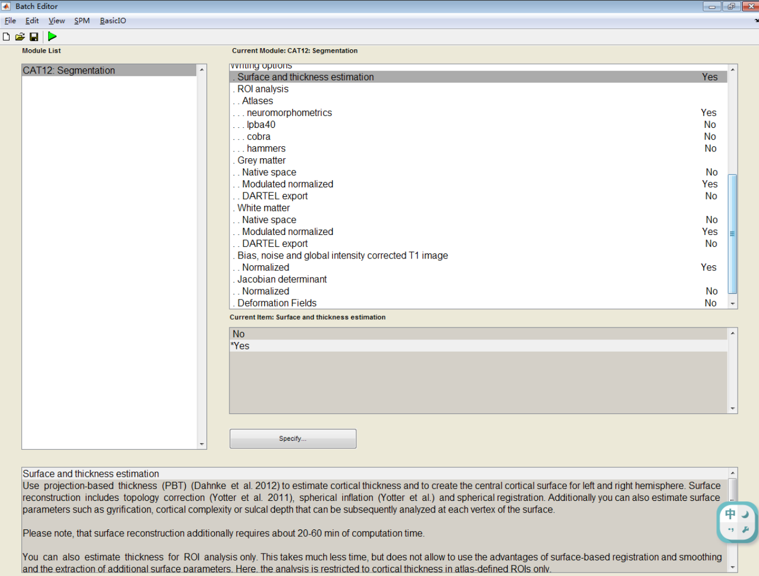Screen dimensions: 759x576
Task: Select CAT12: Segmentation in the Module List
Action: tap(109, 70)
